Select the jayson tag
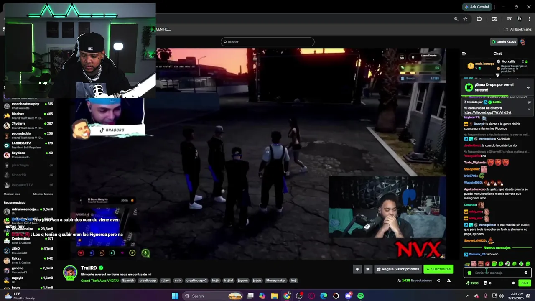 click(x=243, y=281)
